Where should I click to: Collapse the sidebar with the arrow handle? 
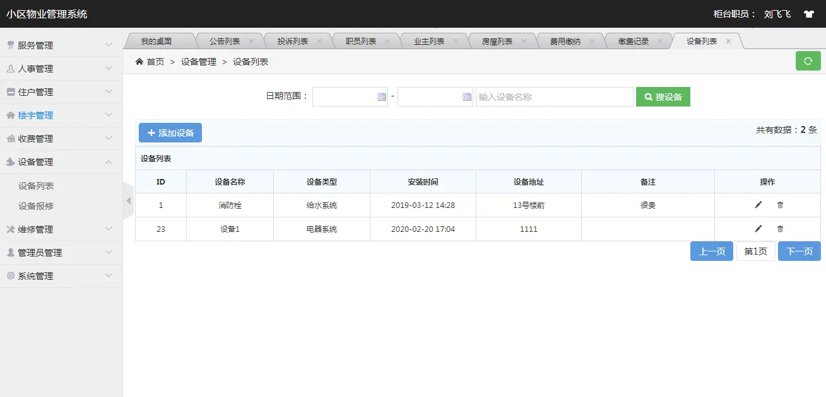[128, 200]
